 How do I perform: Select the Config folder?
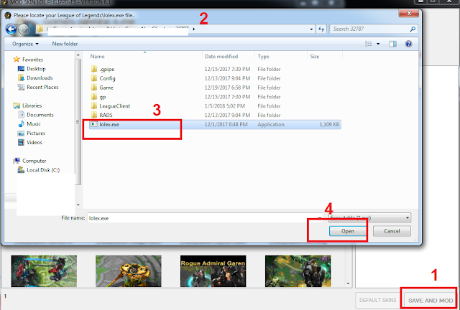[x=103, y=78]
